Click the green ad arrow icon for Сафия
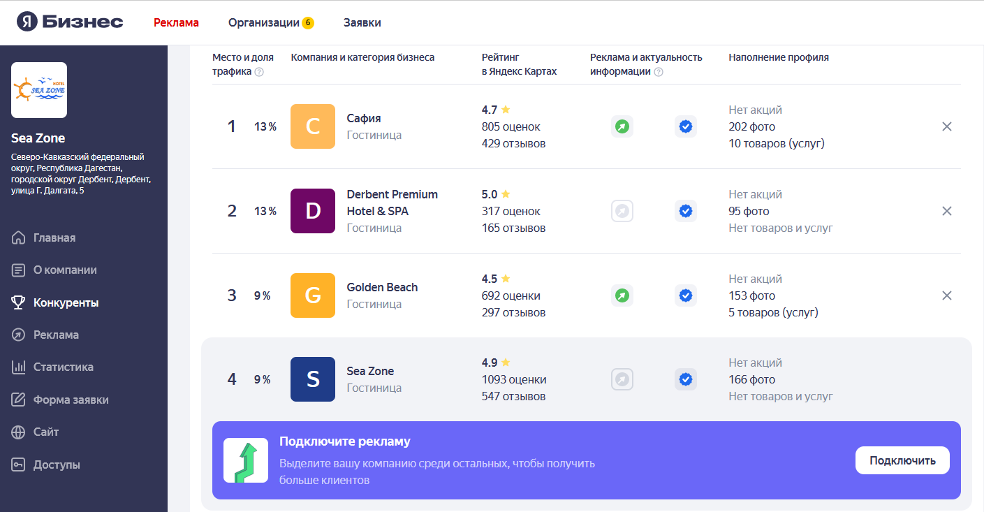This screenshot has height=512, width=984. (x=622, y=126)
